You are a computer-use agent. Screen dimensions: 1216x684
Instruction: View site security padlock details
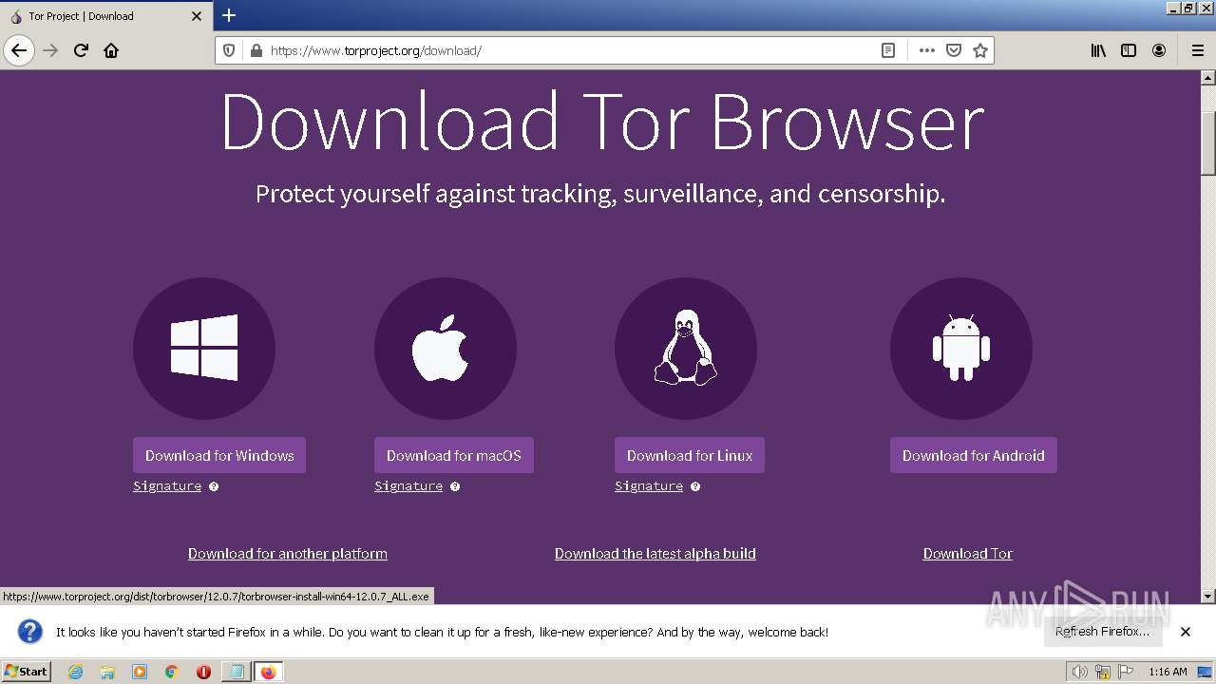tap(256, 50)
